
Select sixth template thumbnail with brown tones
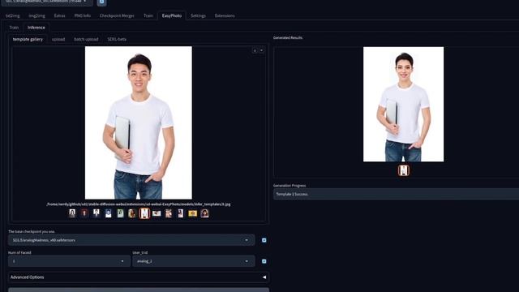pyautogui.click(x=132, y=213)
